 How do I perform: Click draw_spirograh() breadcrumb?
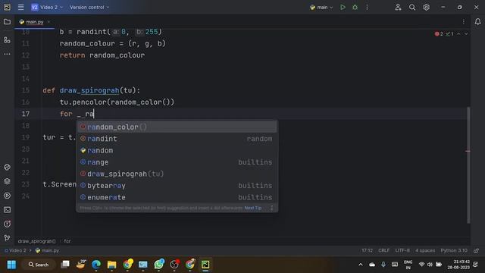[37, 241]
